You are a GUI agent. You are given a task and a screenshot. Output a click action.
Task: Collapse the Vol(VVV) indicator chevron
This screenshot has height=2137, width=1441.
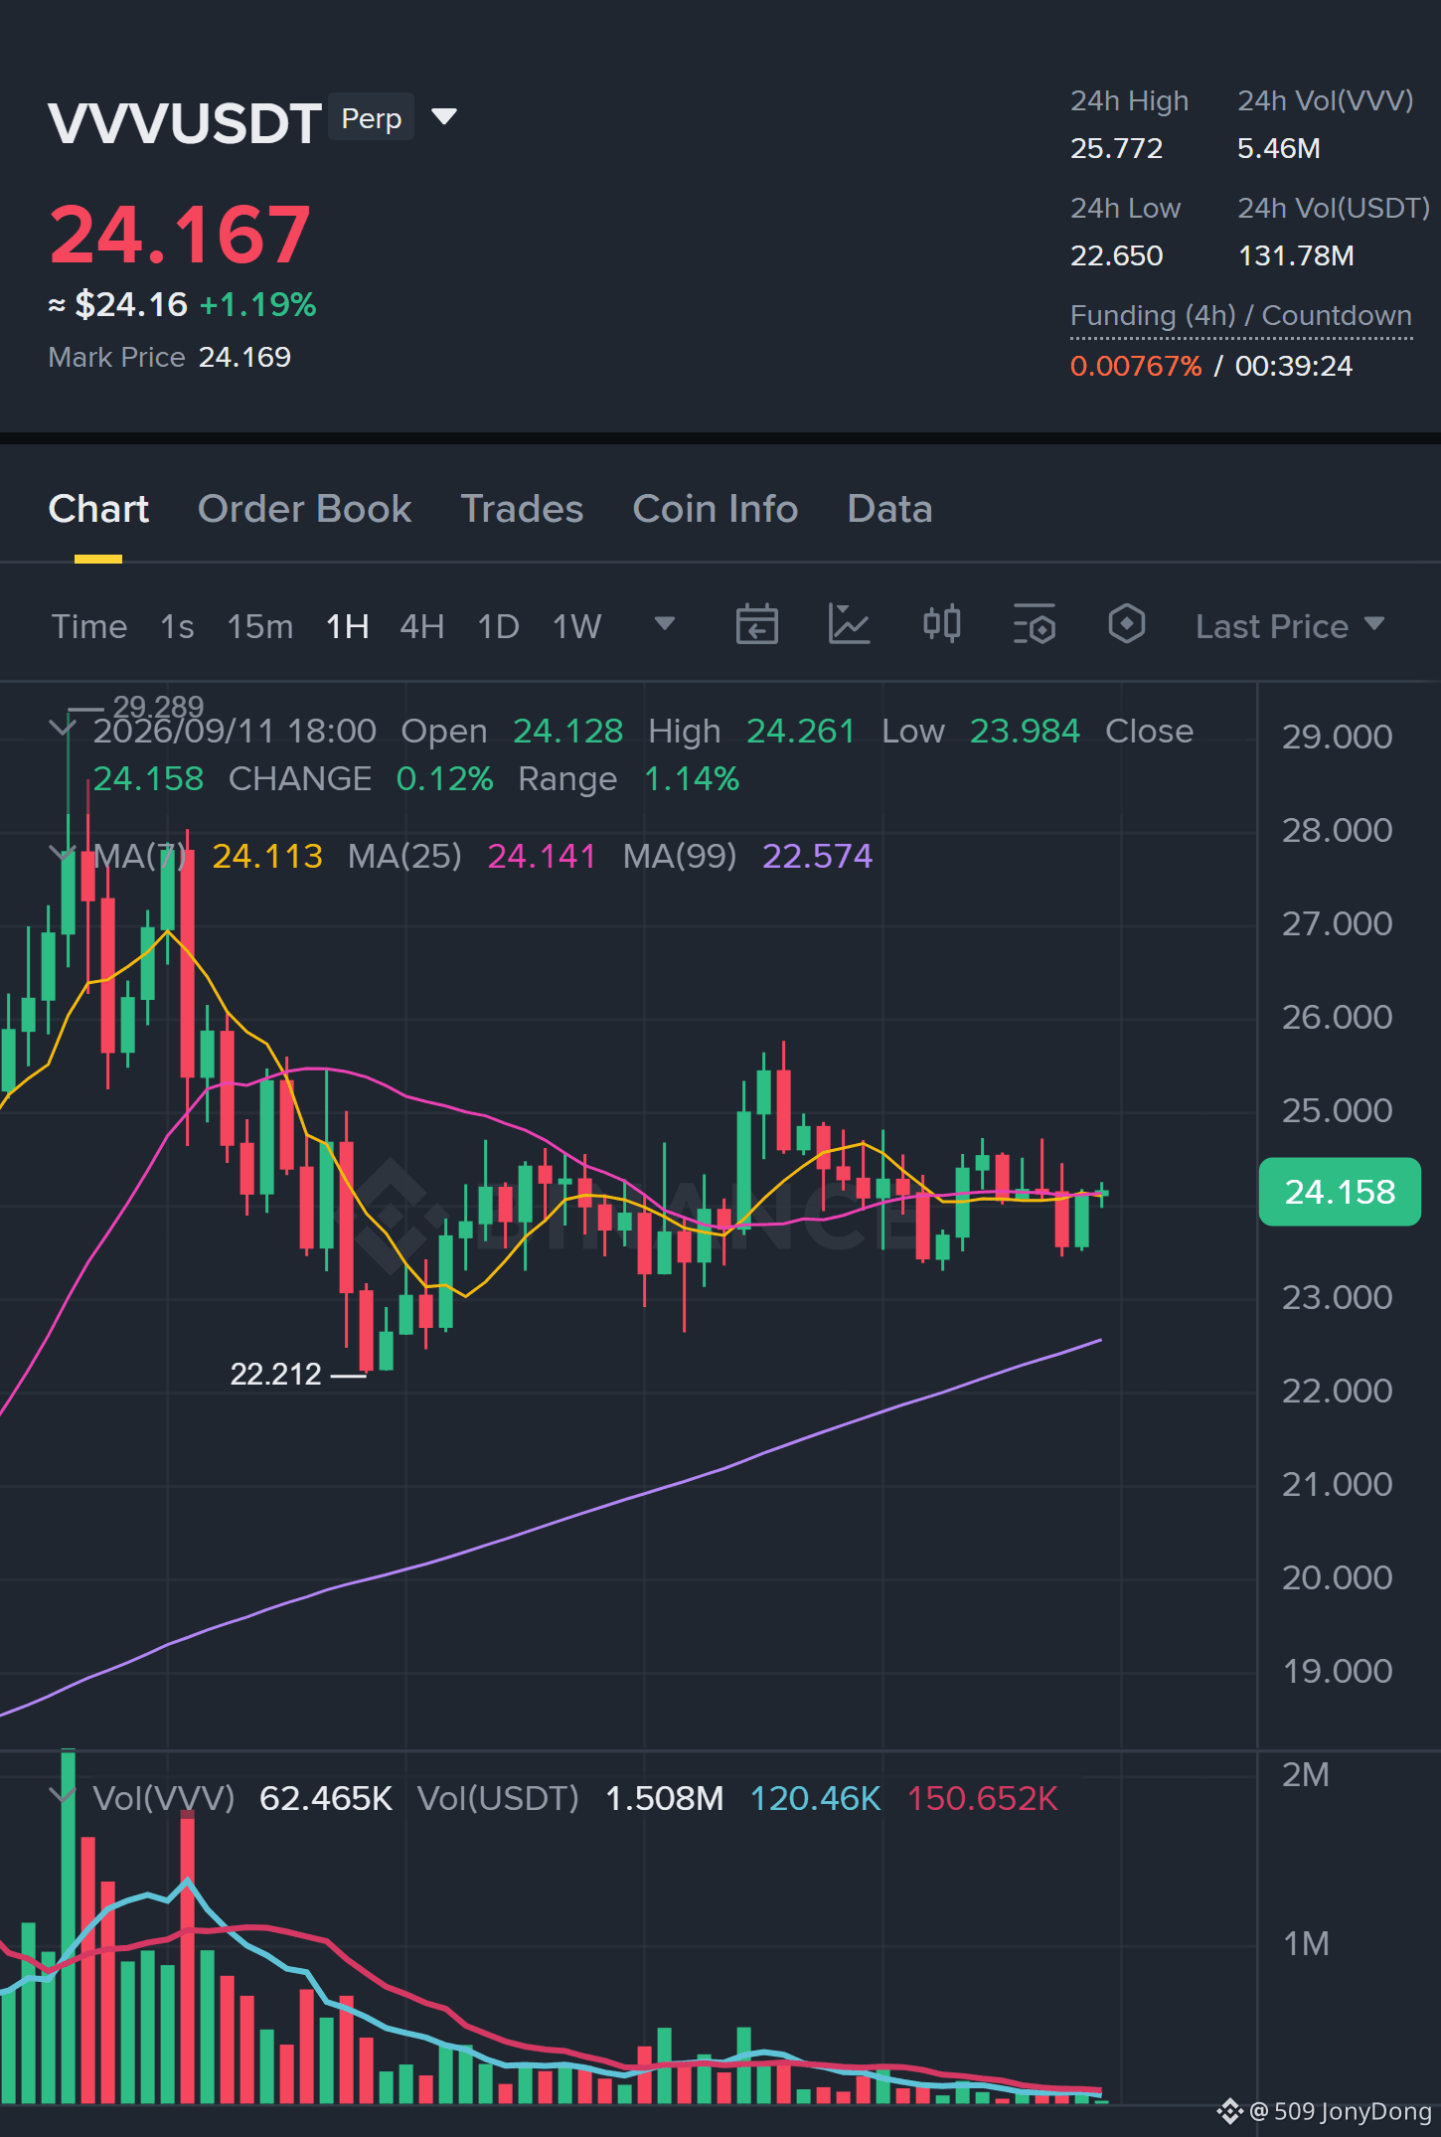(63, 1796)
